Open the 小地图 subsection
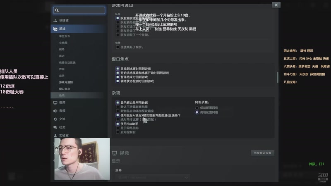 pos(63,43)
